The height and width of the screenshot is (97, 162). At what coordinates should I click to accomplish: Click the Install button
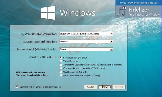[105, 87]
